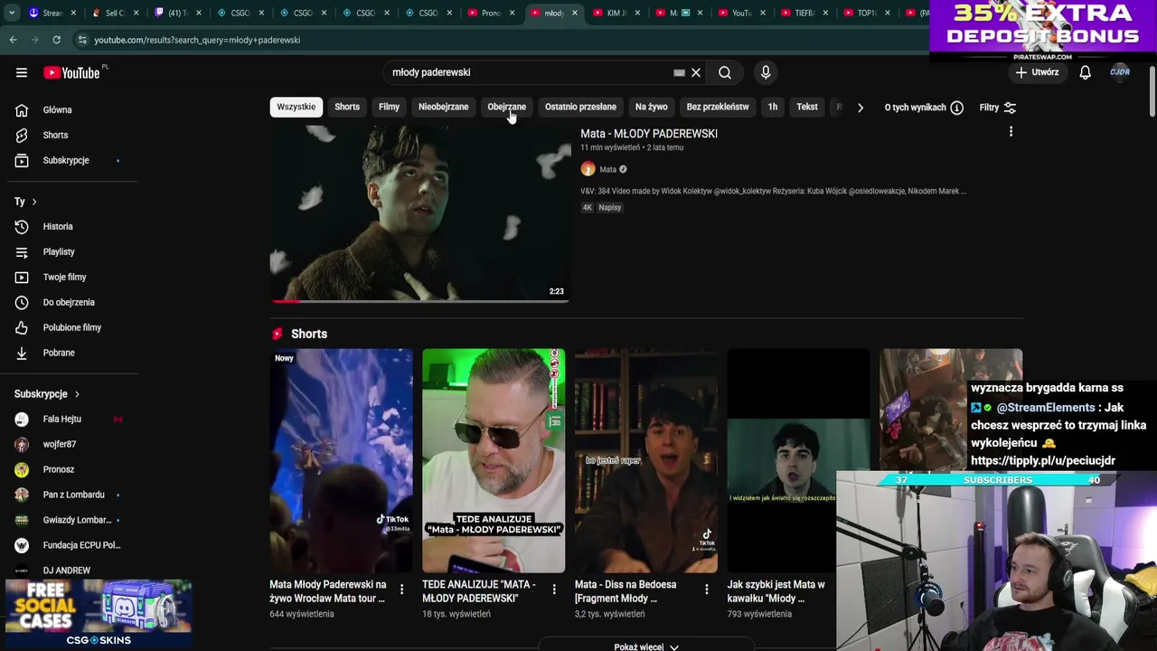Viewport: 1157px width, 651px height.
Task: Open the YouTube hamburger guide menu
Action: pyautogui.click(x=22, y=72)
